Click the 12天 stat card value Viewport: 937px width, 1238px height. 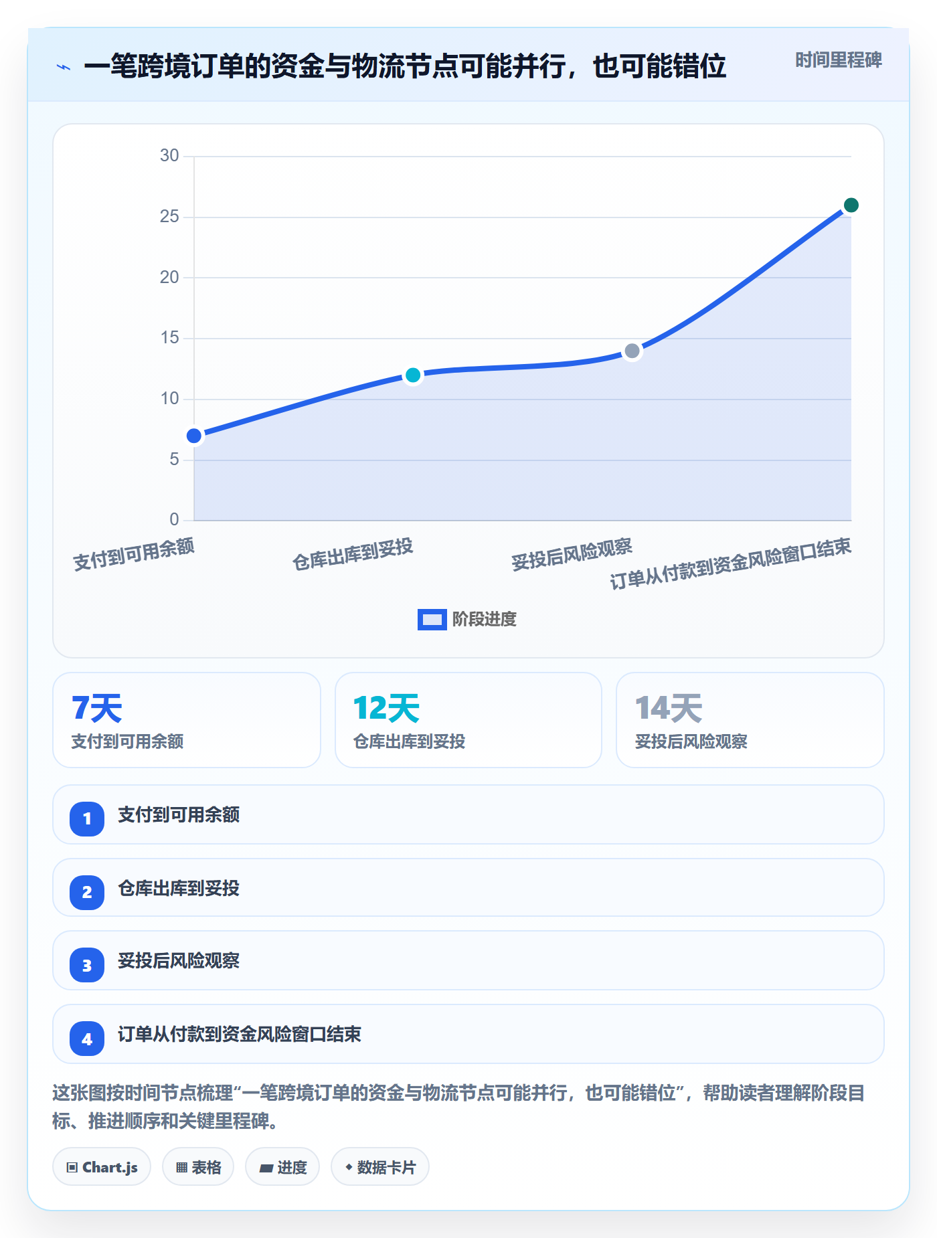(386, 709)
